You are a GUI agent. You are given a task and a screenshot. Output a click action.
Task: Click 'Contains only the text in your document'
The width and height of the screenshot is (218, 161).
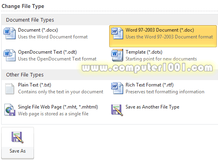[61, 92]
